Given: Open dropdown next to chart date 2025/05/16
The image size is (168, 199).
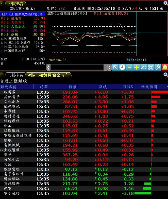Looking at the screenshot, I should coord(89,9).
